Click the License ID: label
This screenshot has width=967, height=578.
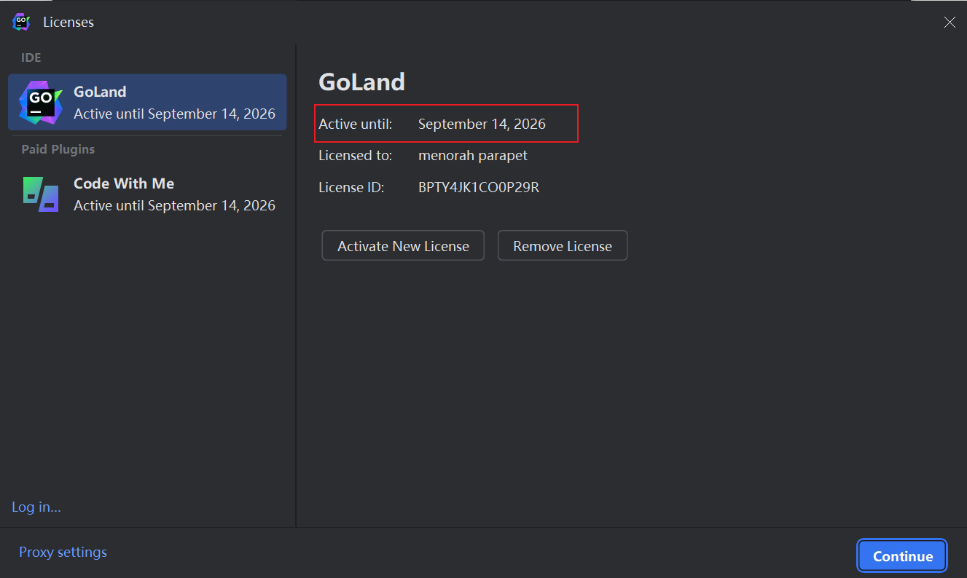351,187
